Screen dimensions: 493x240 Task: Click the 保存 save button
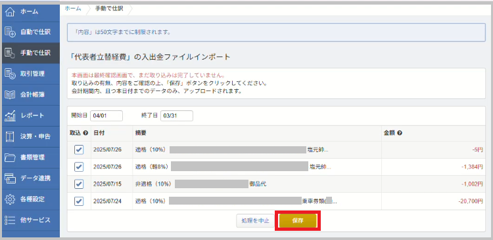297,220
